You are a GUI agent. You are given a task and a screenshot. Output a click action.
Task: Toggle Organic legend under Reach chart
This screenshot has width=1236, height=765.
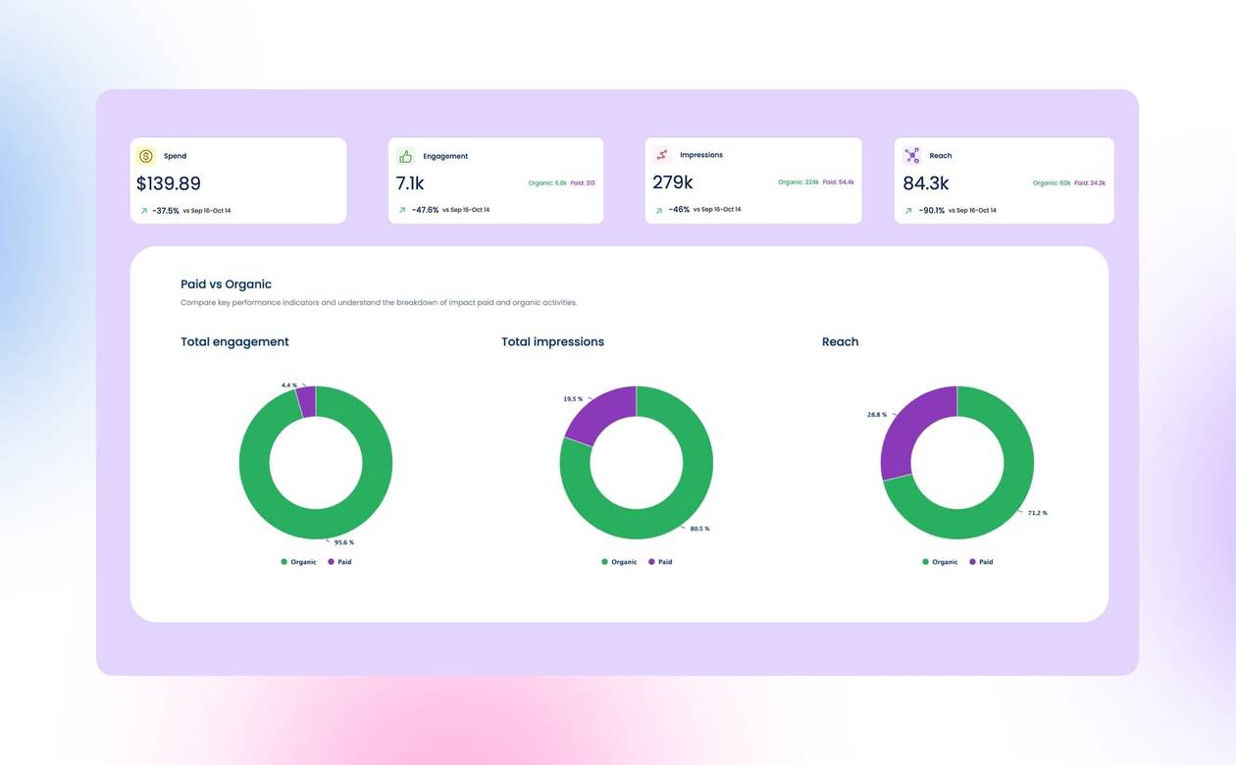pos(940,562)
